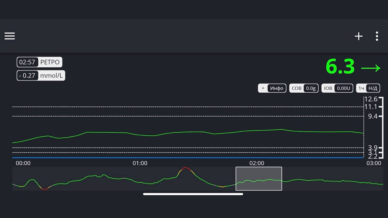Image resolution: width=388 pixels, height=218 pixels.
Task: Click the green trend arrow
Action: pyautogui.click(x=370, y=68)
